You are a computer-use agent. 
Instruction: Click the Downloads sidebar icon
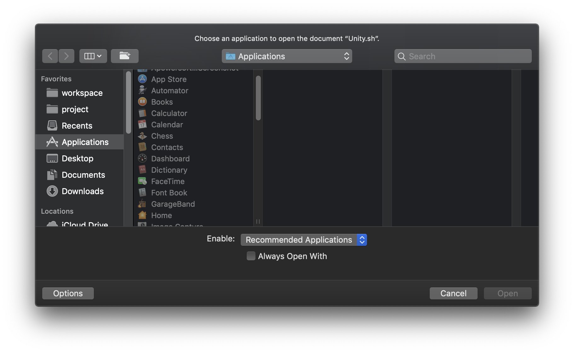(x=52, y=191)
